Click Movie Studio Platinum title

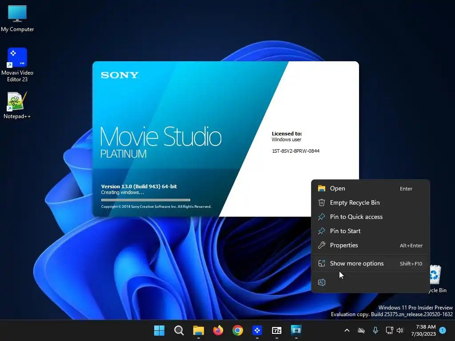coord(161,142)
